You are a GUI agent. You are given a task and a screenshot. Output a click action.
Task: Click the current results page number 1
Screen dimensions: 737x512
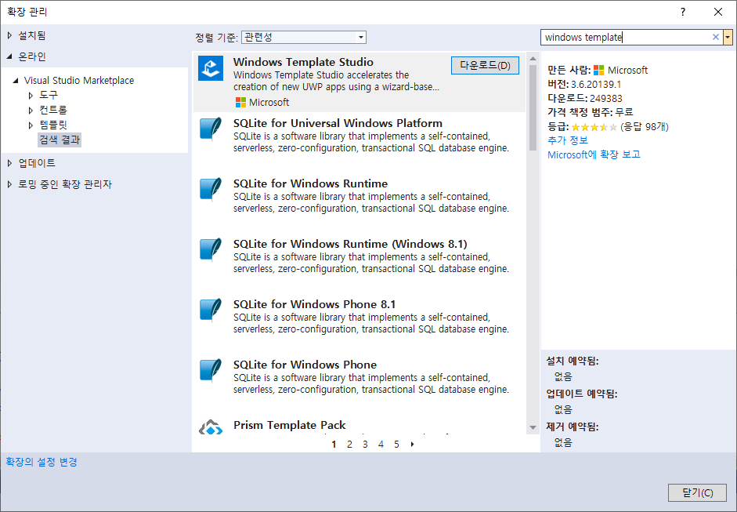tap(334, 445)
